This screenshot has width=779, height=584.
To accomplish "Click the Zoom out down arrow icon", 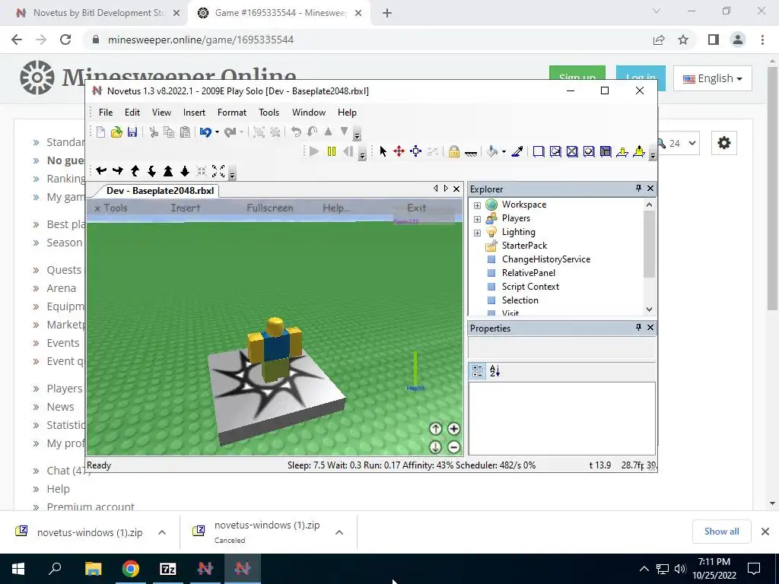I will tap(185, 171).
